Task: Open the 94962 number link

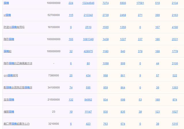Action: [x=88, y=100]
